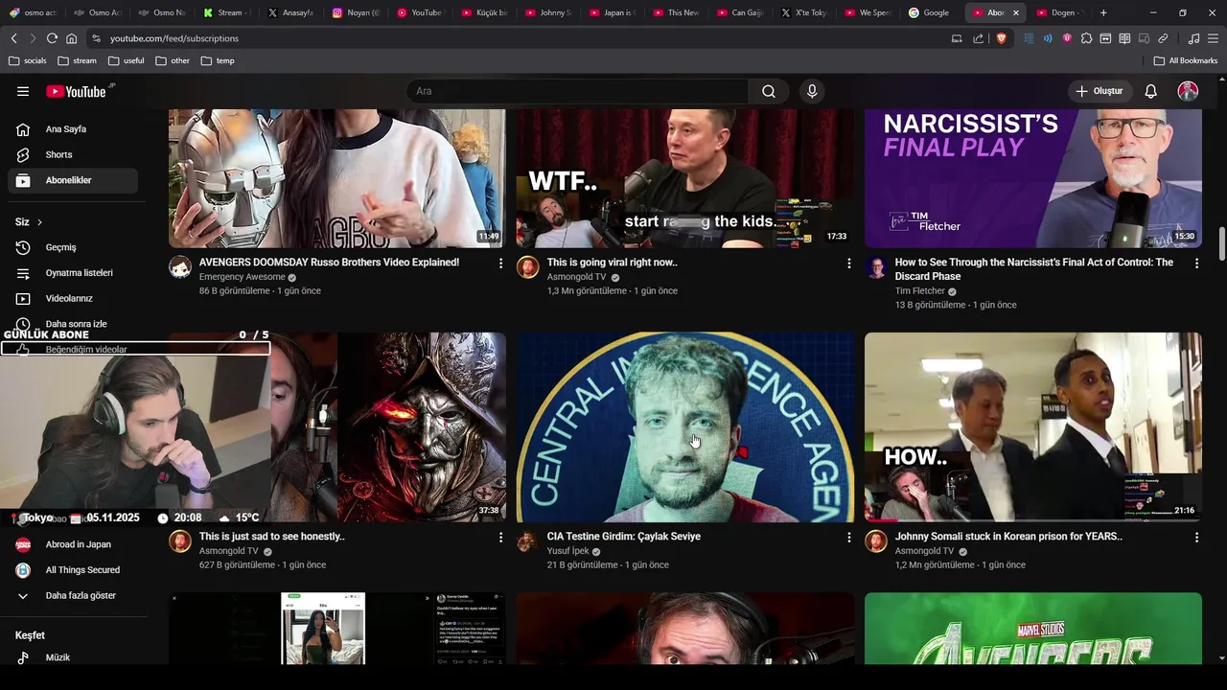The image size is (1227, 690).
Task: Click the copy link chain icon
Action: coord(1163,38)
